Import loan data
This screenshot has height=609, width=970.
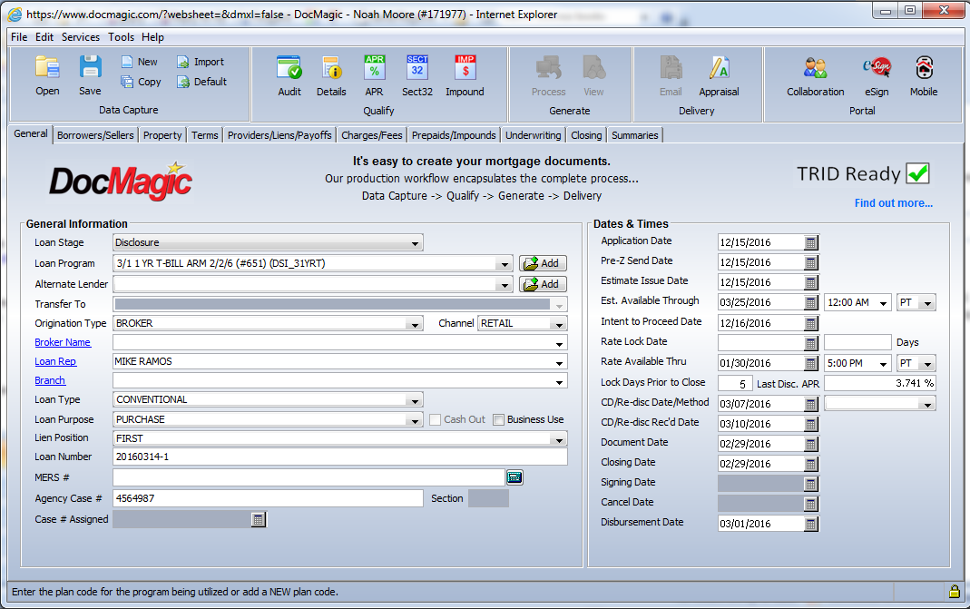[x=201, y=62]
